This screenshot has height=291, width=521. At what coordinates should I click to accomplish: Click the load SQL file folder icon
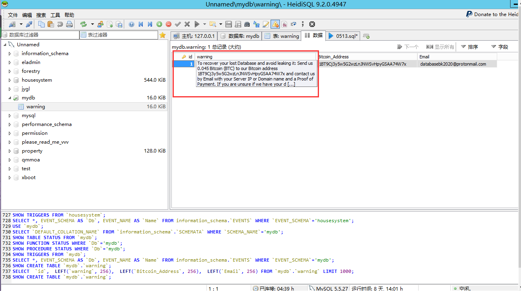pyautogui.click(x=213, y=24)
